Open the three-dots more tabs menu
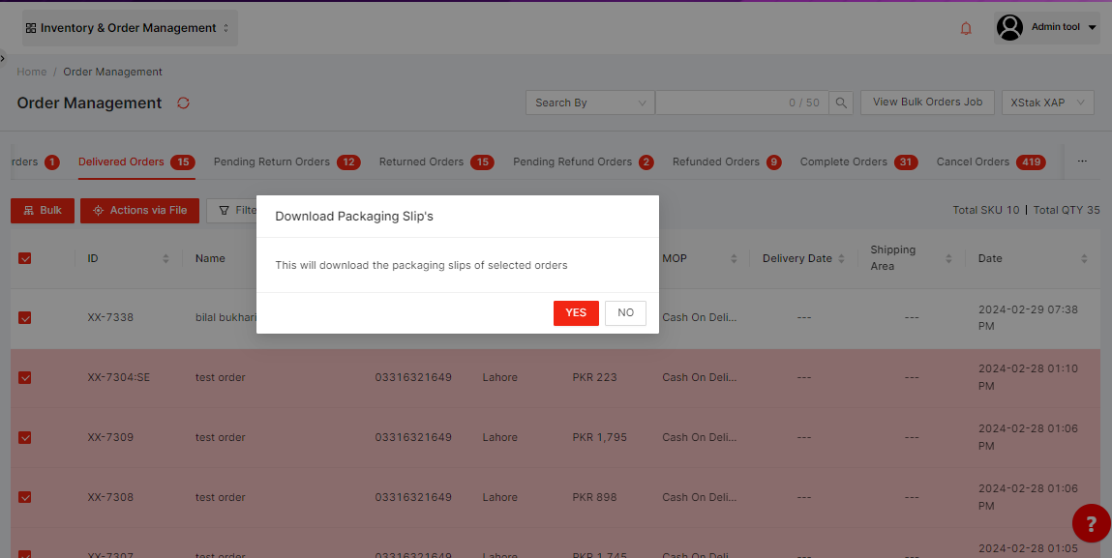1112x558 pixels. [x=1082, y=162]
